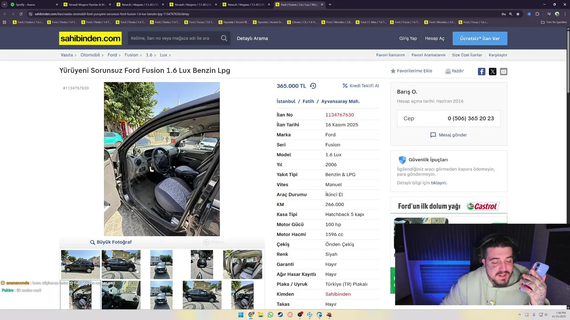Click the search magnifier icon in header

(x=224, y=38)
